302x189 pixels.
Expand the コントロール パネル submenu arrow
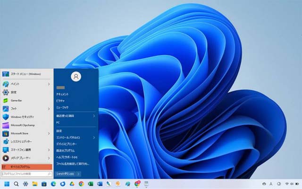click(94, 137)
